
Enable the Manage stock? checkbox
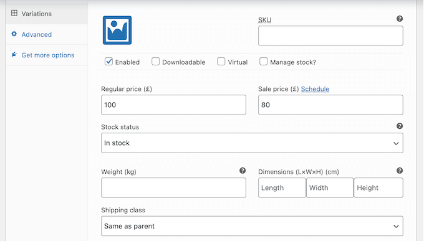[x=263, y=62]
